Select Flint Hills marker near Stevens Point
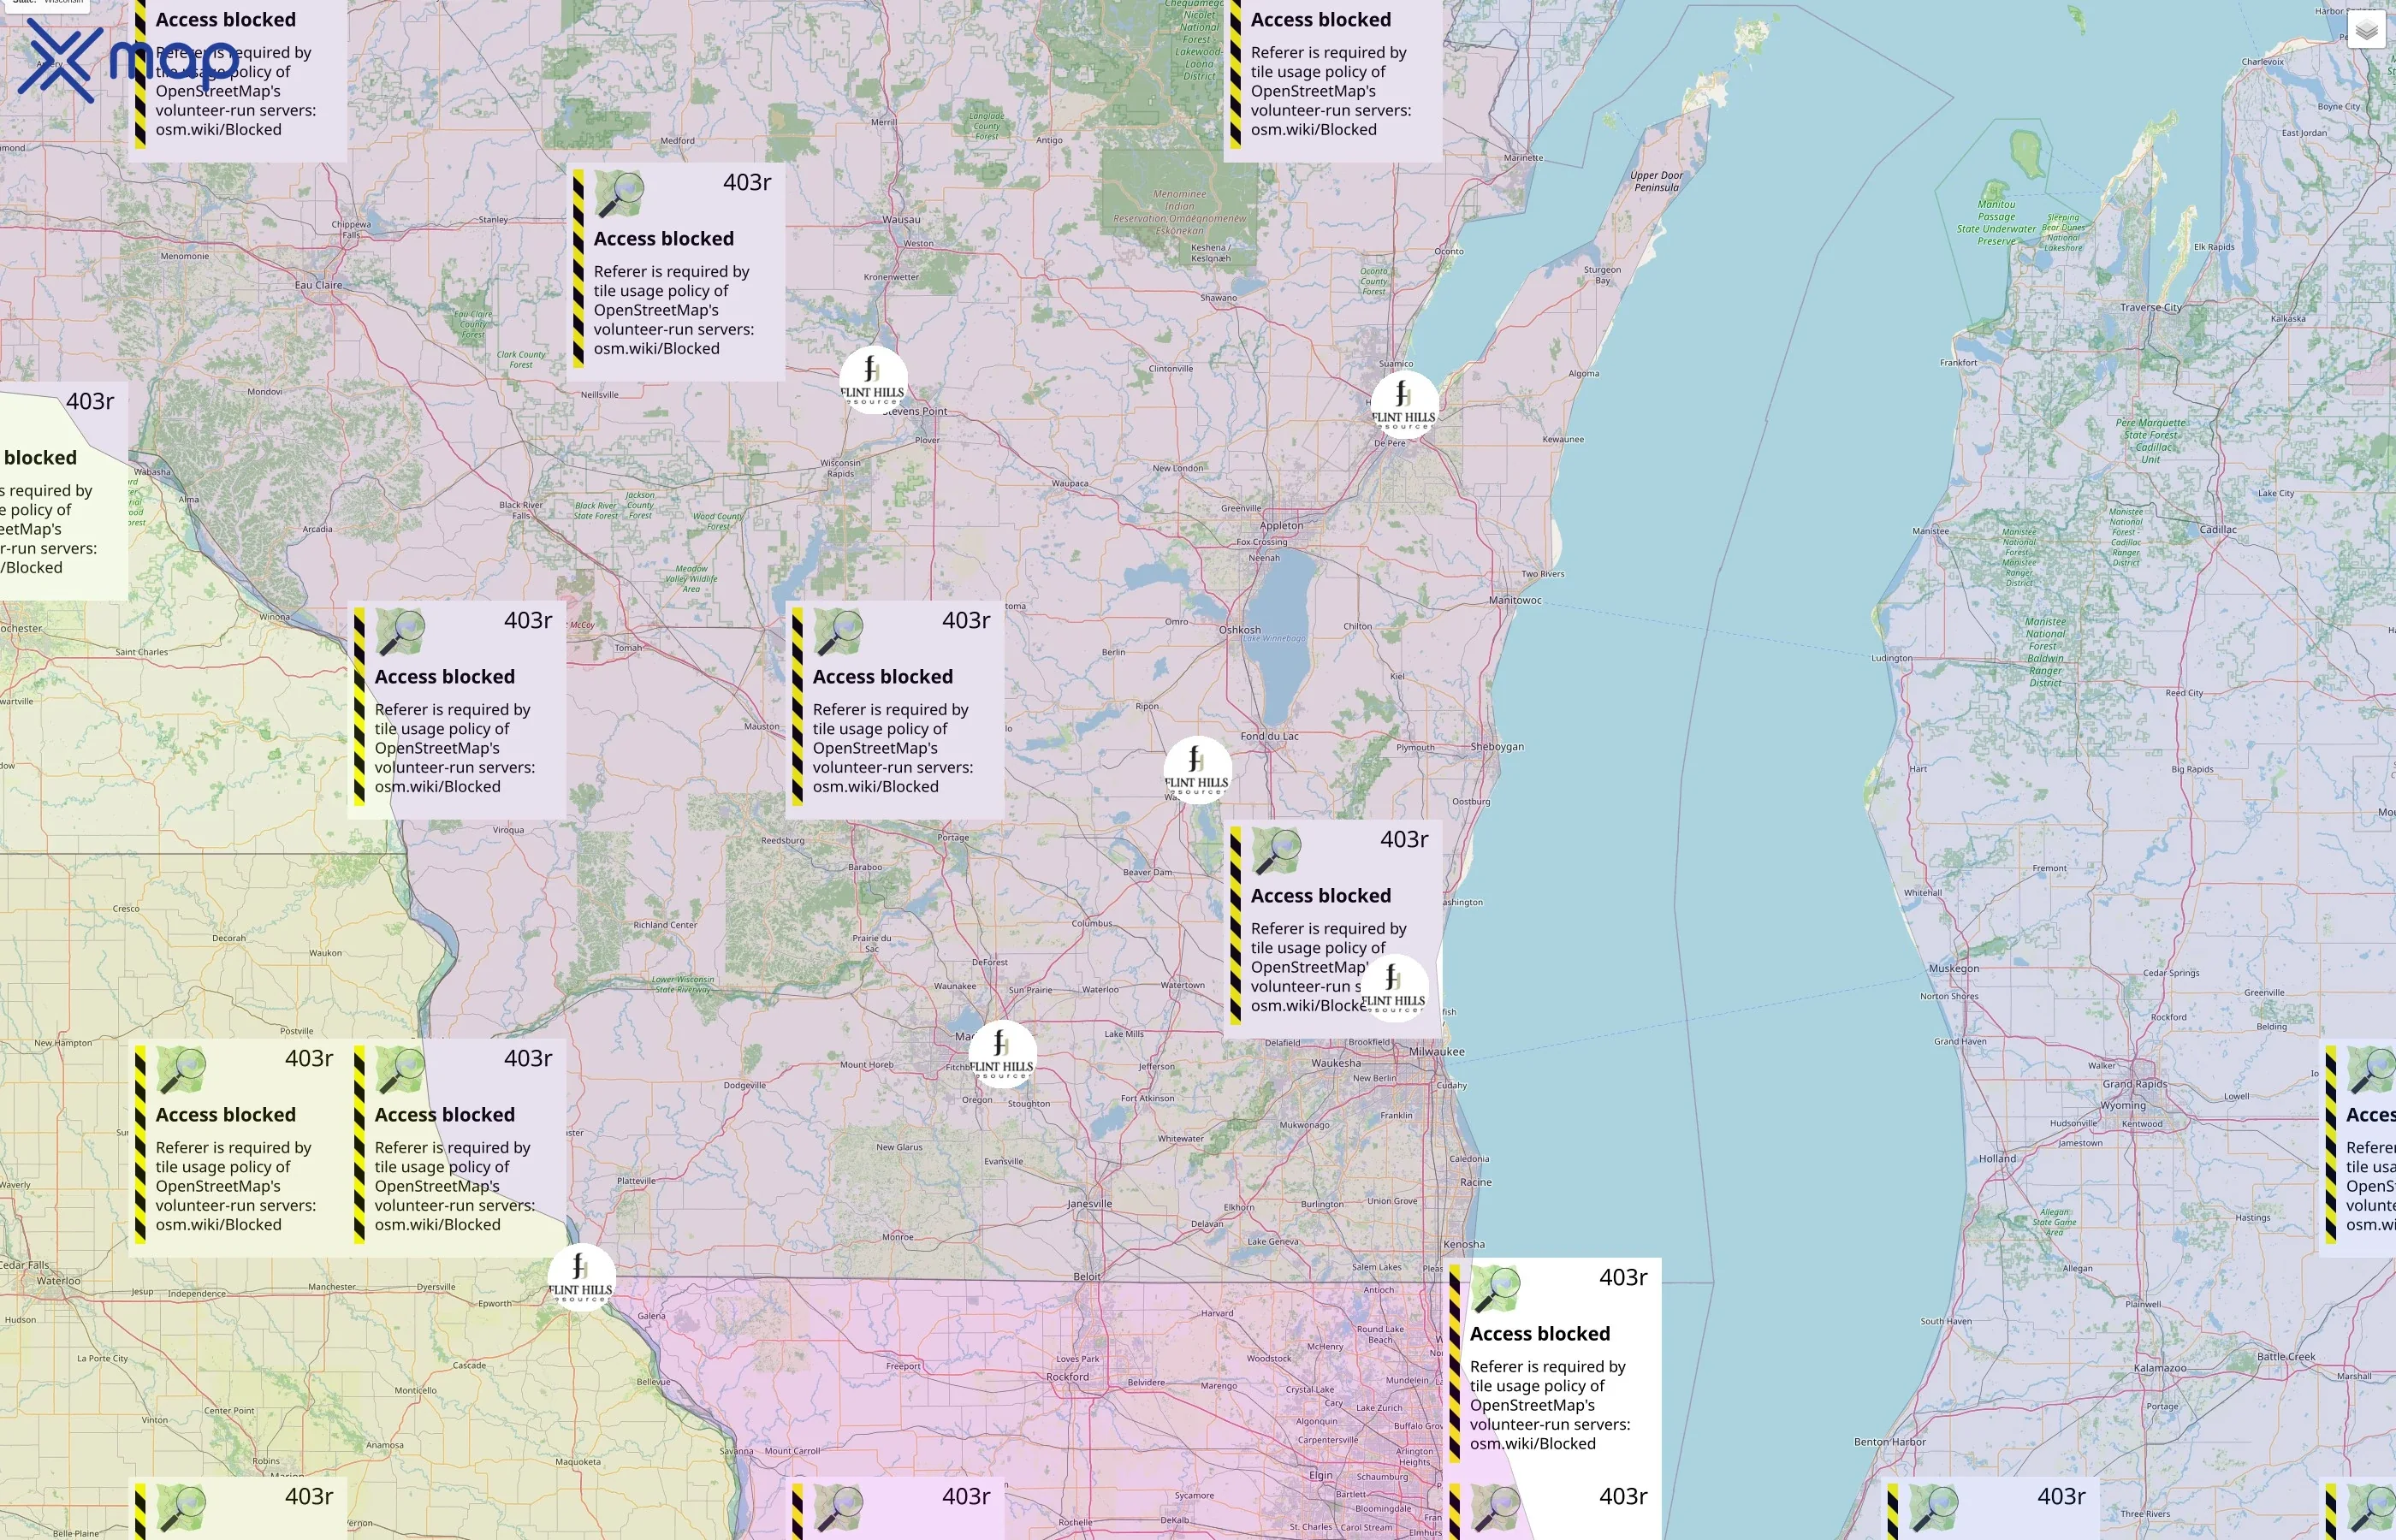The width and height of the screenshot is (2396, 1540). pyautogui.click(x=873, y=380)
